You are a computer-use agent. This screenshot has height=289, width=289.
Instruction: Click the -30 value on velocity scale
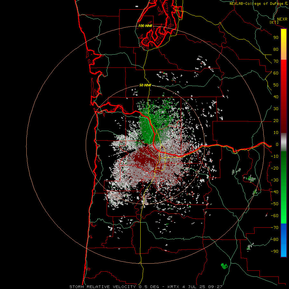[x=275, y=180]
